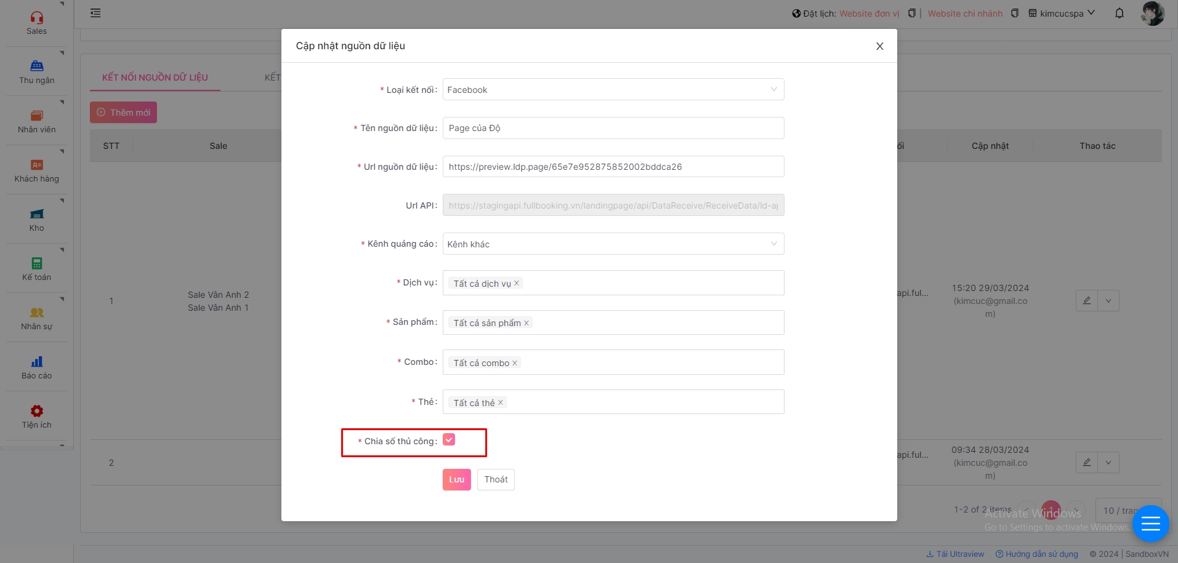Toggle the sidebar collapse menu icon
Viewport: 1178px width, 563px height.
[95, 13]
